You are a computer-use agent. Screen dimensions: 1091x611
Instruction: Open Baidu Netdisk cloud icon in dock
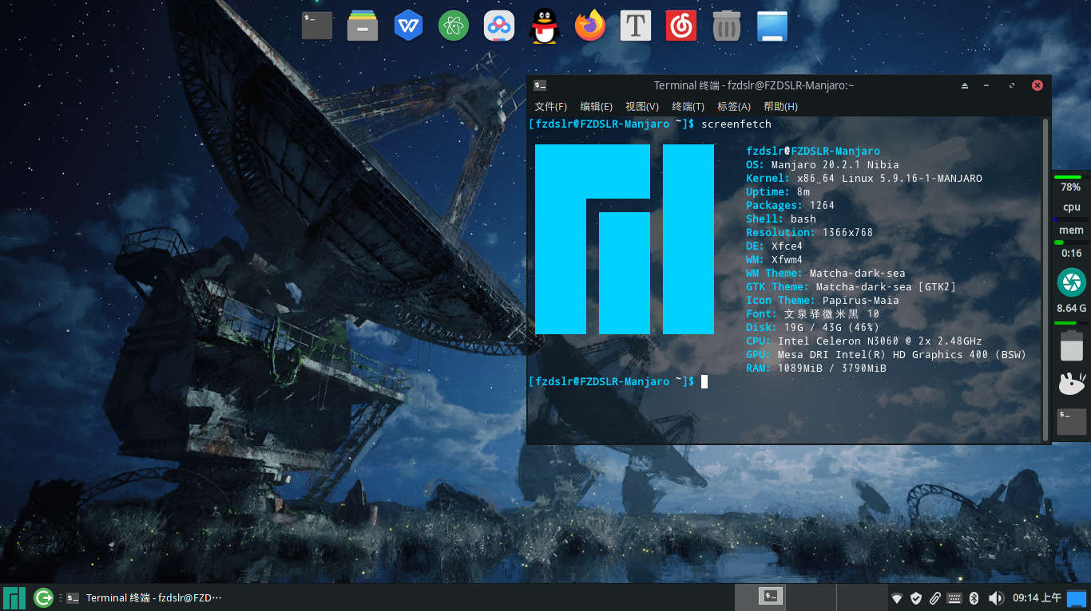498,26
